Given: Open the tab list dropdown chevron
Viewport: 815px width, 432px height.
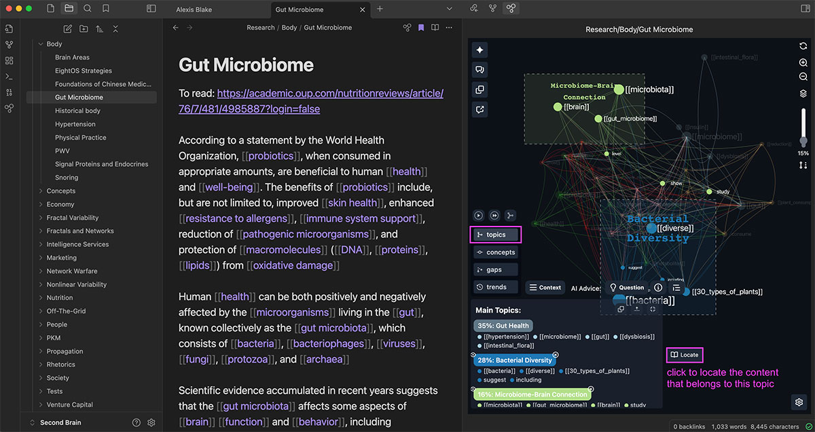Looking at the screenshot, I should click(450, 7).
